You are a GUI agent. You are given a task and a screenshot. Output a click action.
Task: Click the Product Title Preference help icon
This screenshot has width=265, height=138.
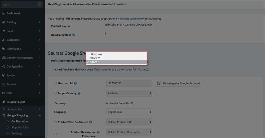[x=91, y=122]
